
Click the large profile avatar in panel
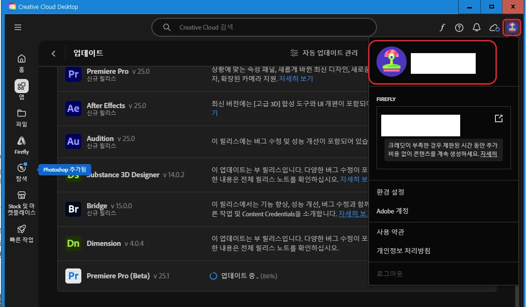coord(392,62)
